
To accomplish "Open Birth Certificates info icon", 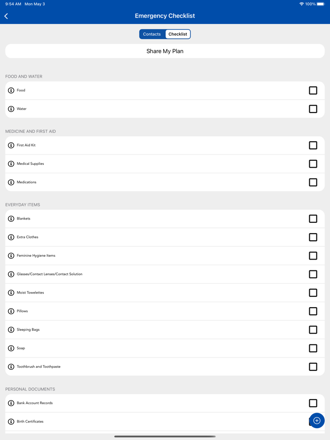I will (11, 422).
